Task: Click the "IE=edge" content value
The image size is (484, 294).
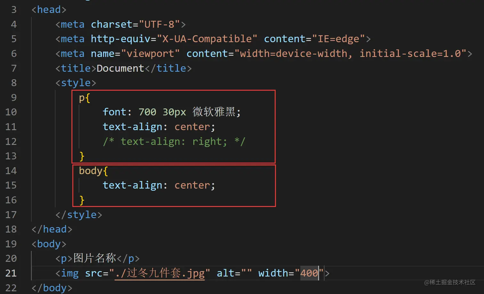Action: [x=339, y=39]
